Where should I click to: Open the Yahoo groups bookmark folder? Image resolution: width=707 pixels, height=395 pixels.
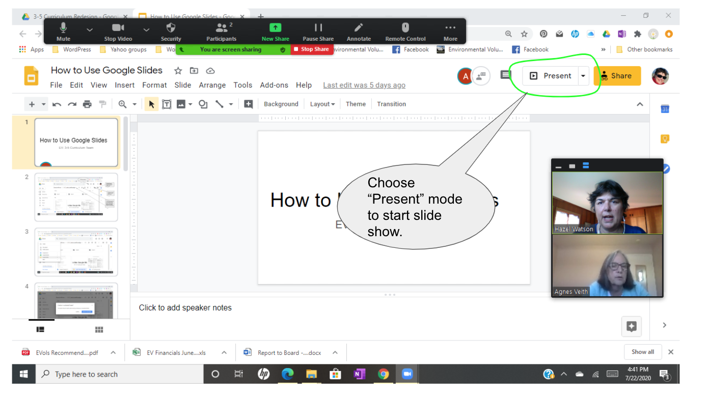(123, 49)
